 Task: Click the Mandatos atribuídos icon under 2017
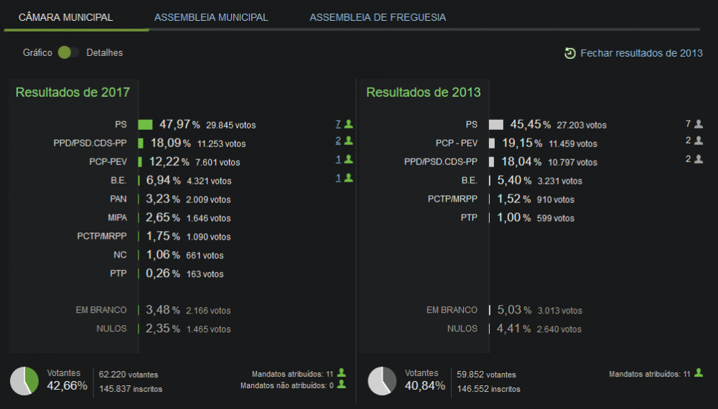pos(341,373)
